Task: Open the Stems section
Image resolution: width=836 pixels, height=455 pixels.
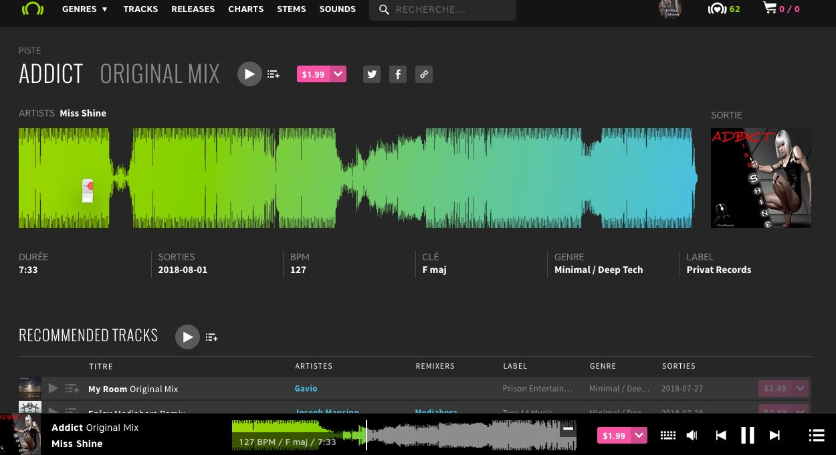Action: (291, 9)
